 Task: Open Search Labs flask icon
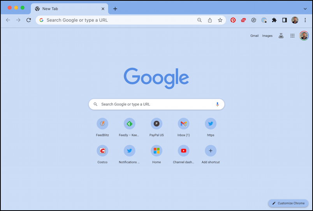281,36
